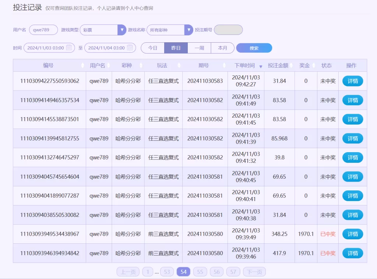Open 详情 for order 11103094045745654604
The width and height of the screenshot is (377, 279).
352,177
